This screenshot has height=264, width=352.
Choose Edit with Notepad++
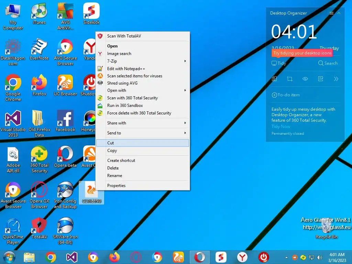point(143,69)
